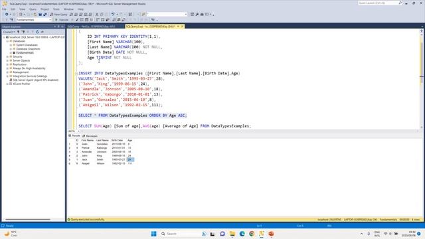
Task: Collapse the Databases tree node
Action: click(x=7, y=41)
